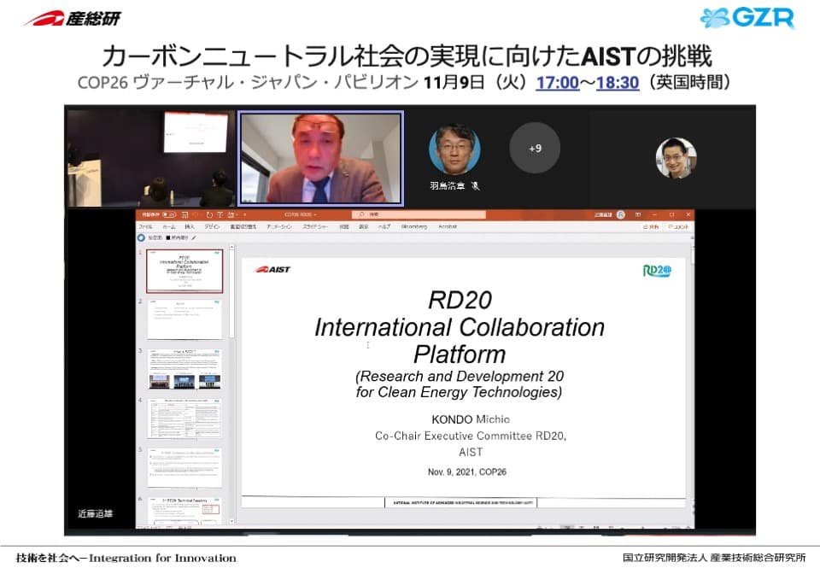
Task: Click the 羽鳥浩章 participant avatar
Action: pyautogui.click(x=454, y=149)
